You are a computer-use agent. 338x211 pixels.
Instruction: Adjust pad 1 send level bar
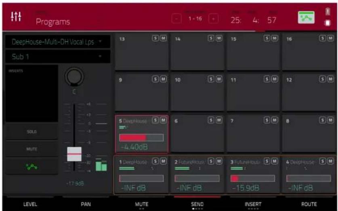point(141,178)
